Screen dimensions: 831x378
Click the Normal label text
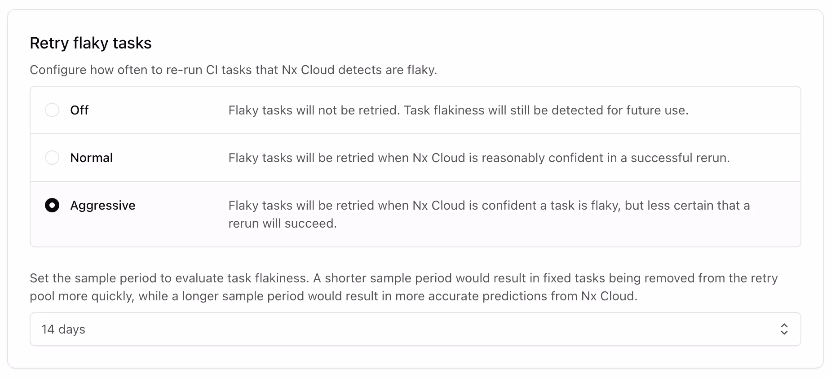[91, 158]
